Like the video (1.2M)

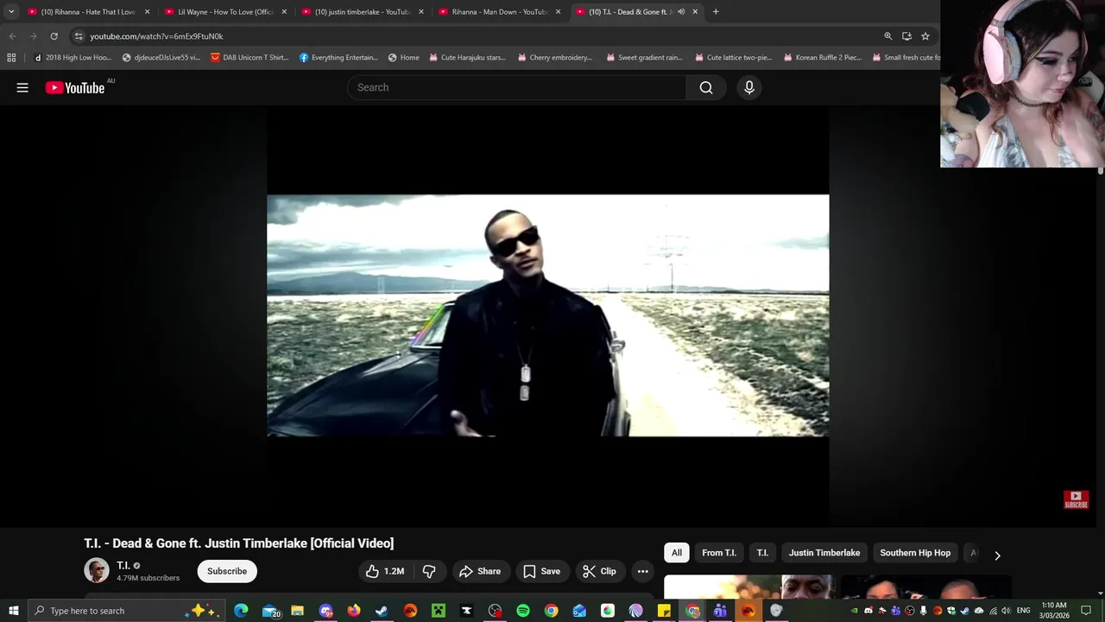(385, 571)
